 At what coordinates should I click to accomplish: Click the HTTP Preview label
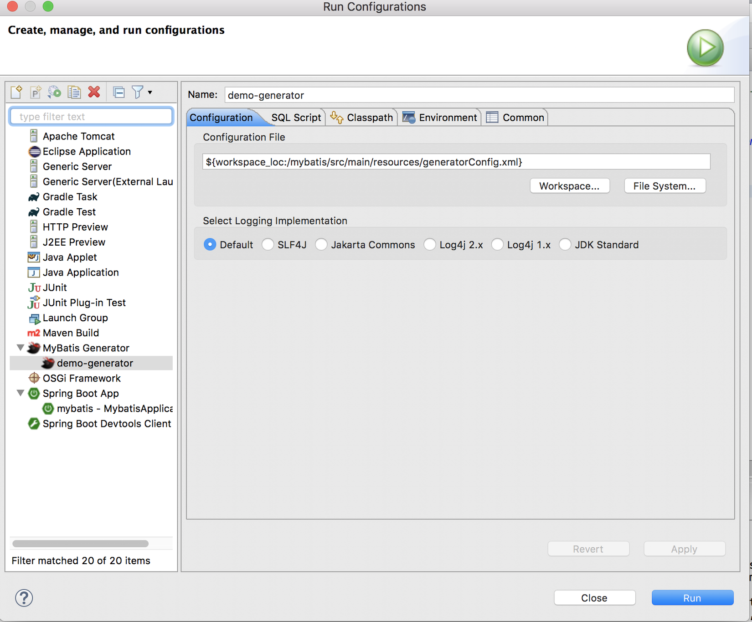(75, 227)
